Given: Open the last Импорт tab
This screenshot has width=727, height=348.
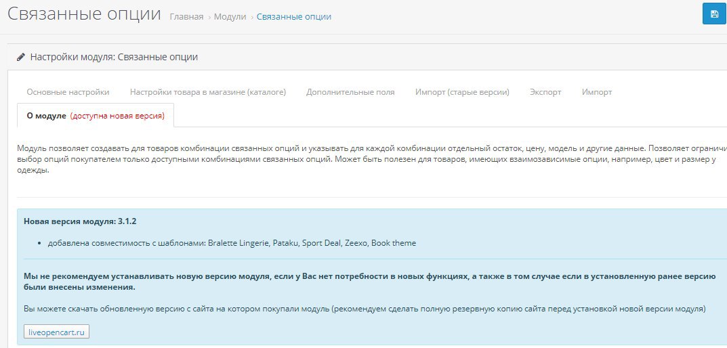Looking at the screenshot, I should point(597,92).
